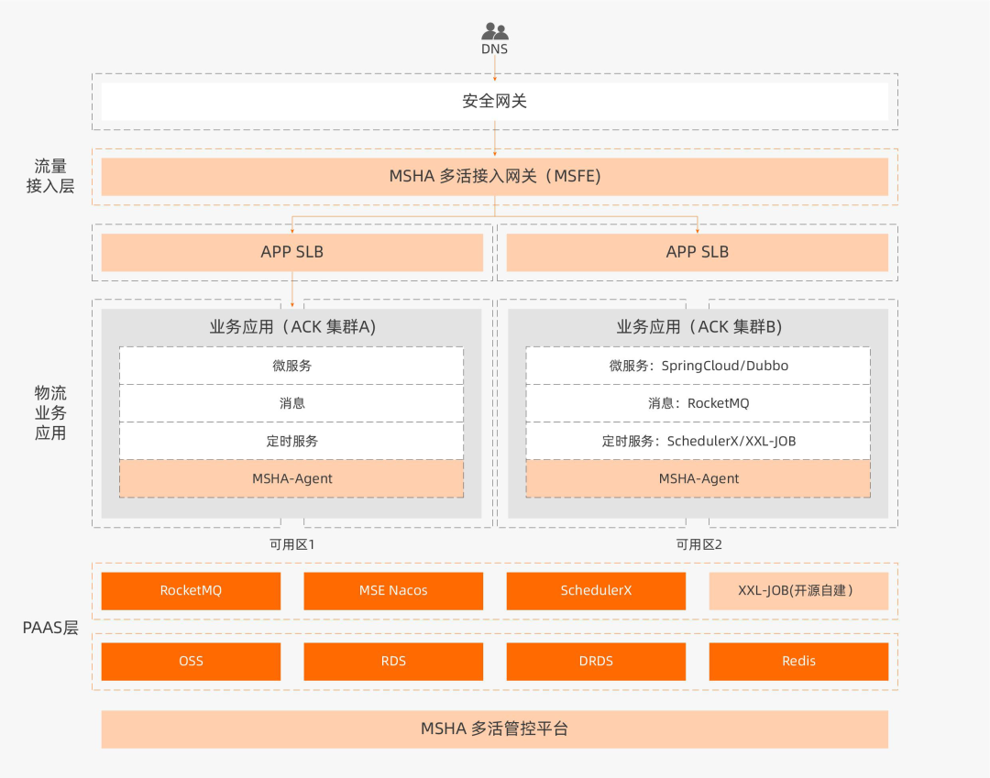Select the RocketMQ block in PAAS layer
The width and height of the screenshot is (990, 778).
pyautogui.click(x=191, y=590)
